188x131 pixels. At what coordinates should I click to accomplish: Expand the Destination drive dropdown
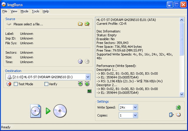pos(88,77)
